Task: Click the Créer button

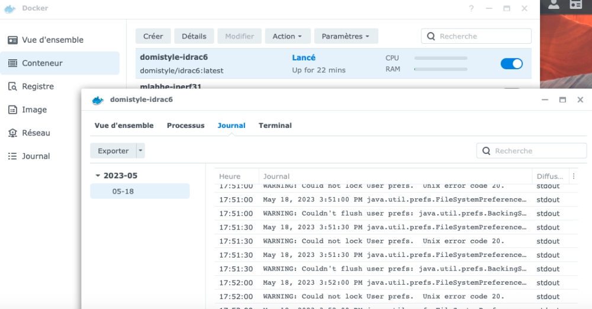Action: 153,36
